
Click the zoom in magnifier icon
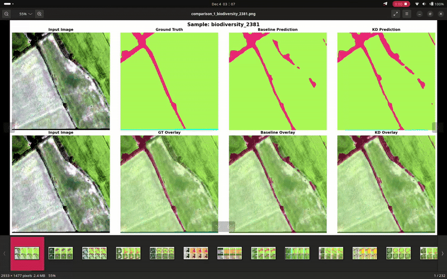tap(40, 13)
